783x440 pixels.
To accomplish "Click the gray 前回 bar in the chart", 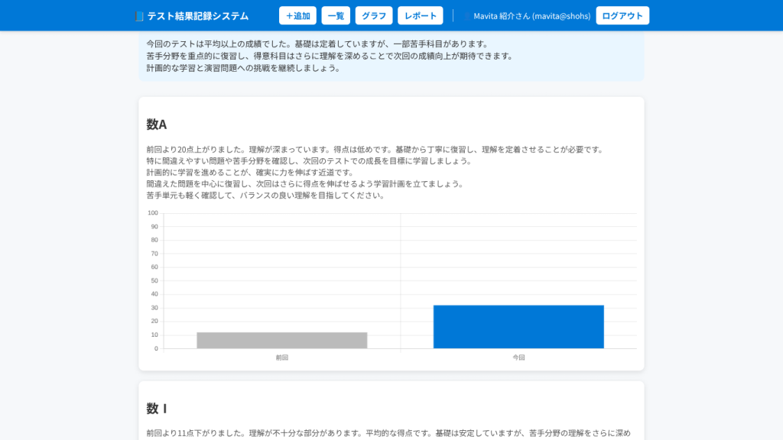I will click(x=281, y=340).
